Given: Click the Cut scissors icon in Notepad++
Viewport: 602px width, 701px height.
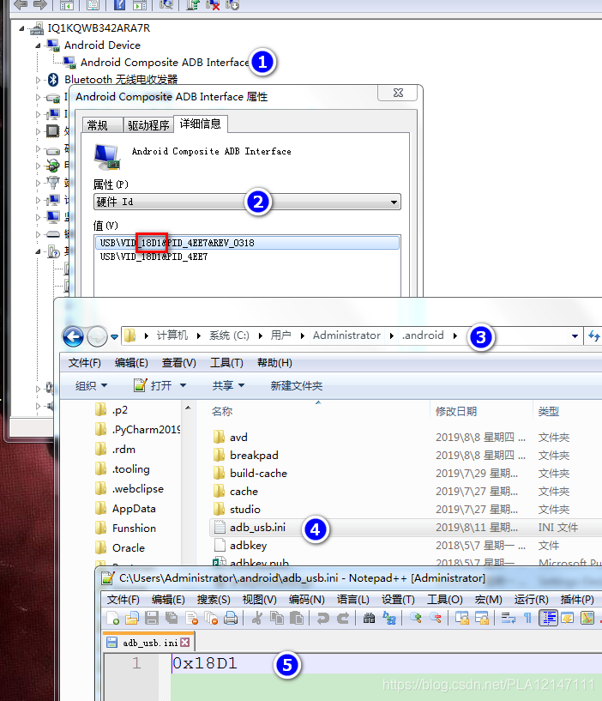Looking at the screenshot, I should coord(257,619).
